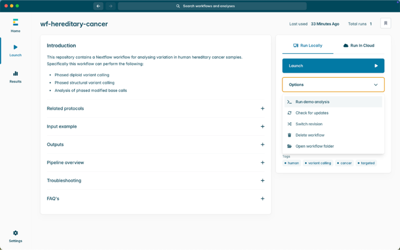This screenshot has width=400, height=250.
Task: Click the forward arrow navigation button
Action: [x=110, y=6]
